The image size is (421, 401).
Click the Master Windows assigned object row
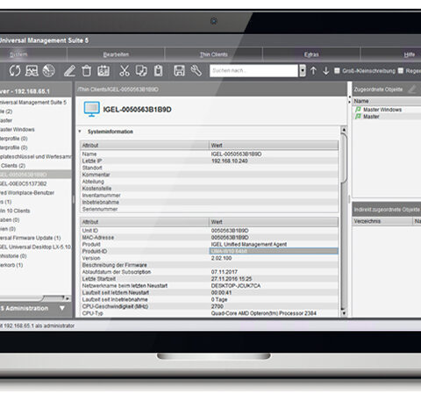tap(387, 110)
